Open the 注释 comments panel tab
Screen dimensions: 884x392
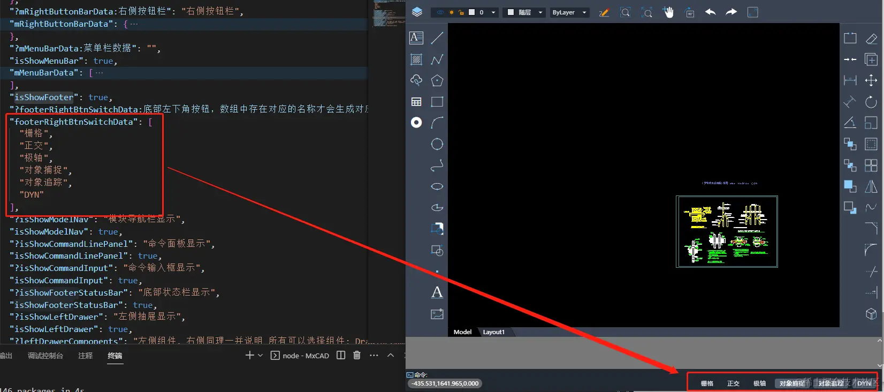(86, 356)
